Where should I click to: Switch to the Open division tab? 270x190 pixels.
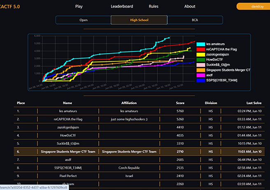pos(83,20)
